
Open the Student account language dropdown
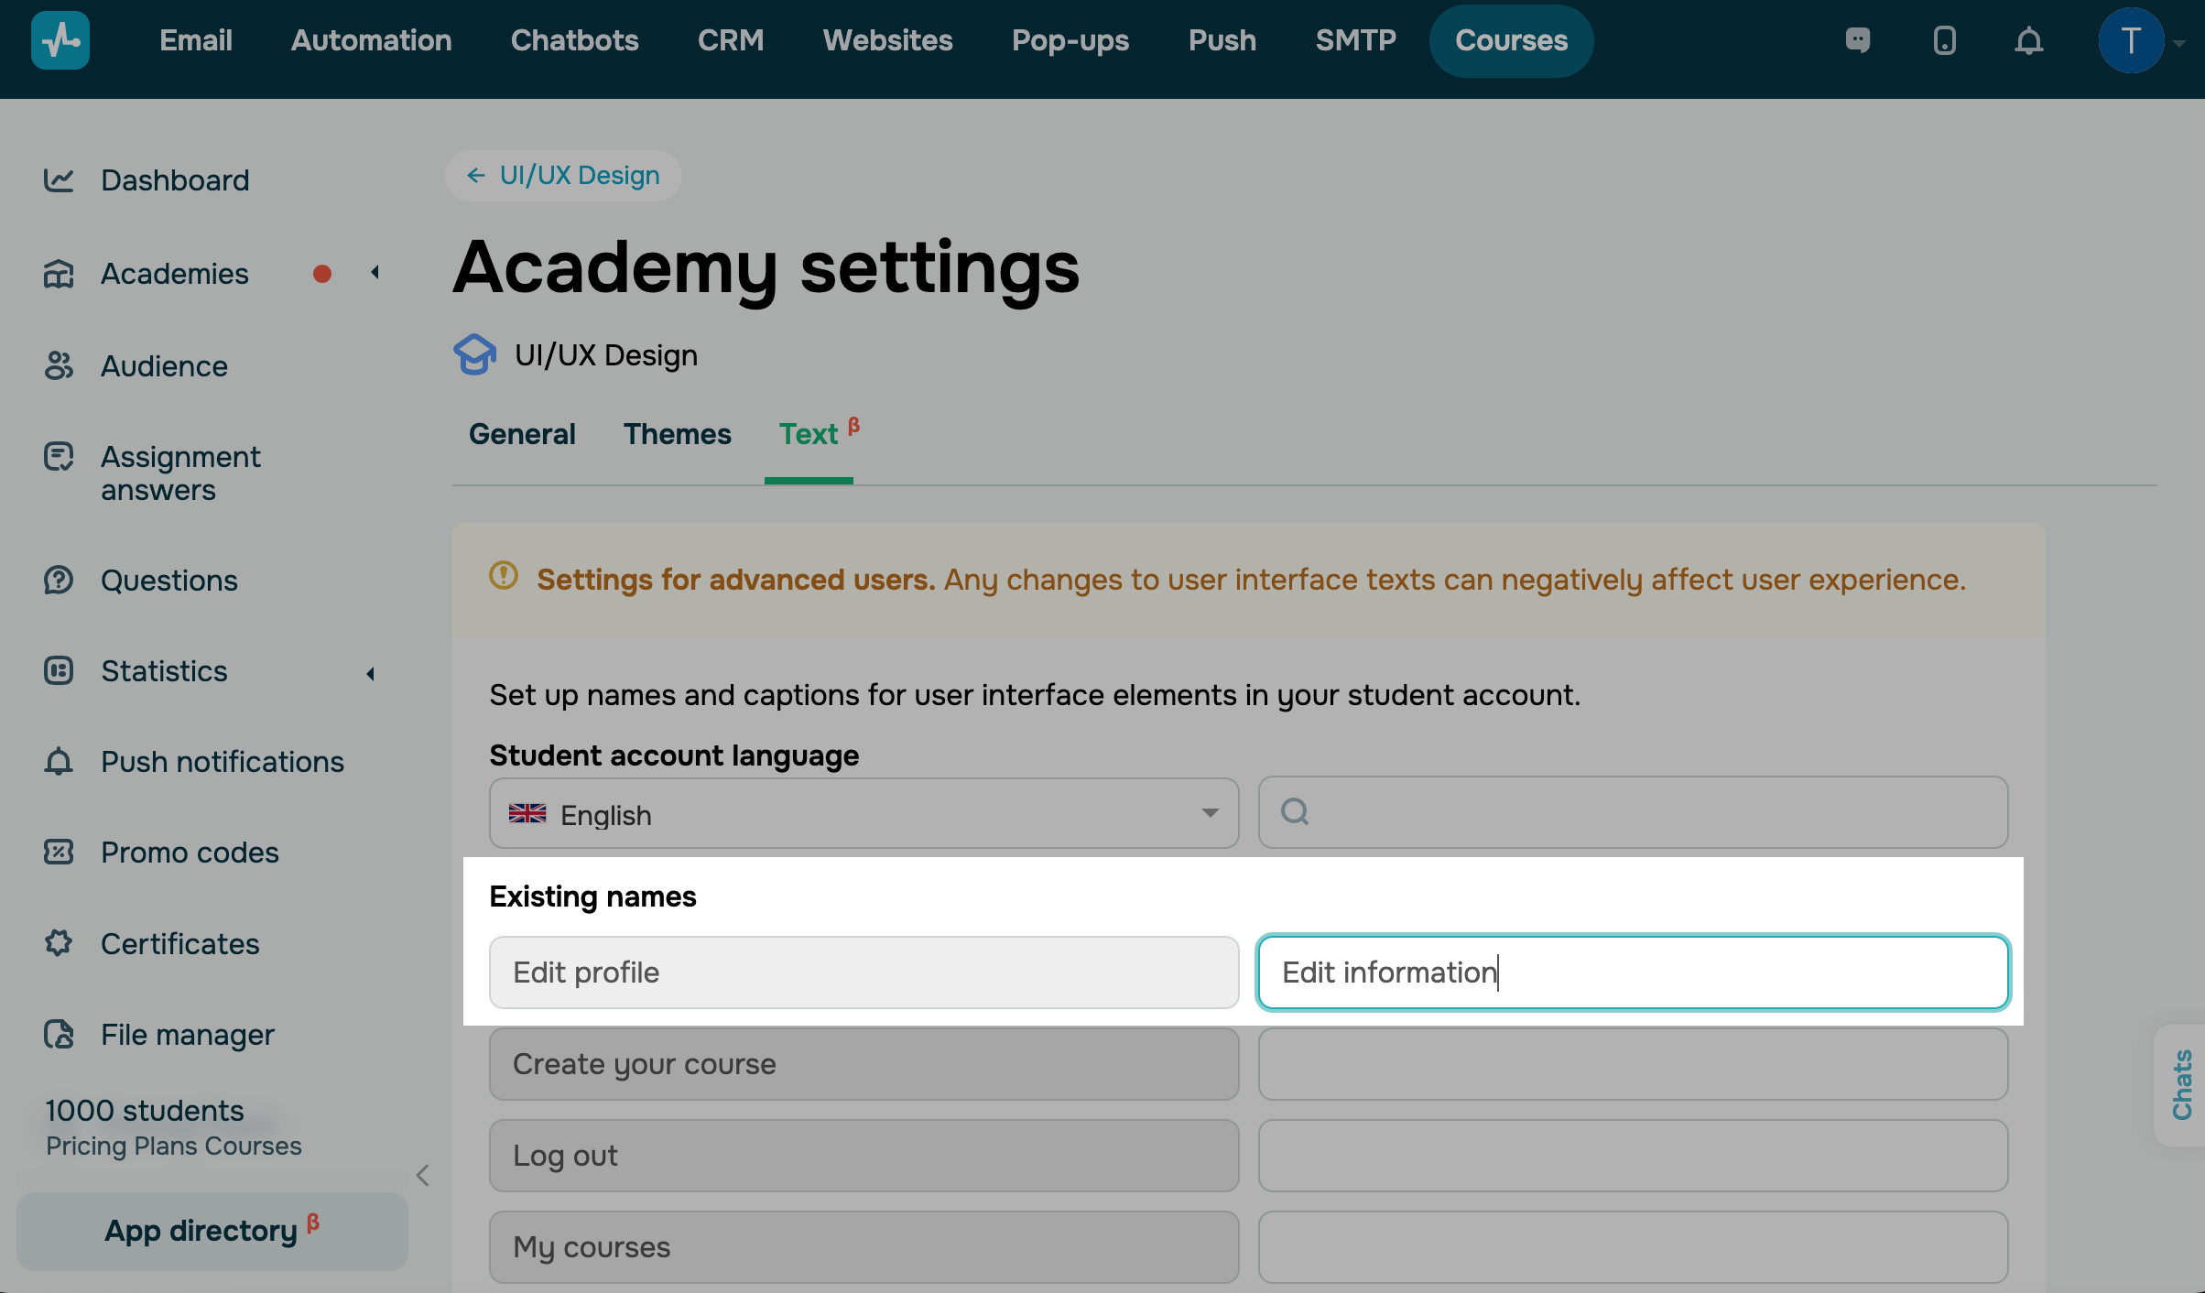(864, 813)
